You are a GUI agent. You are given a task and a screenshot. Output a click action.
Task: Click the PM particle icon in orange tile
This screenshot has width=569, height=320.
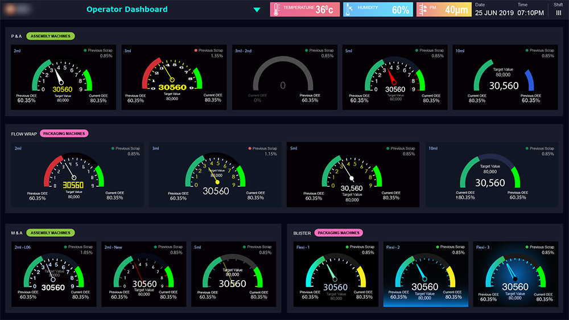point(422,9)
